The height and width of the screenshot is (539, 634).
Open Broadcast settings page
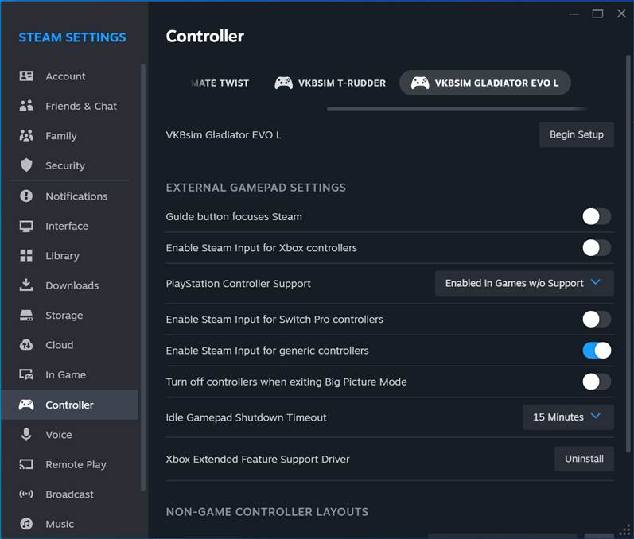click(69, 494)
